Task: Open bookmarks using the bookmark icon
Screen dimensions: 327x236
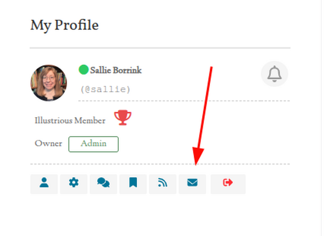Action: pyautogui.click(x=133, y=184)
